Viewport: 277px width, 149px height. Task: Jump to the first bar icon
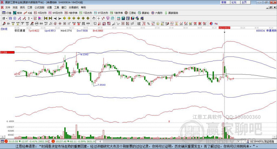(45, 18)
